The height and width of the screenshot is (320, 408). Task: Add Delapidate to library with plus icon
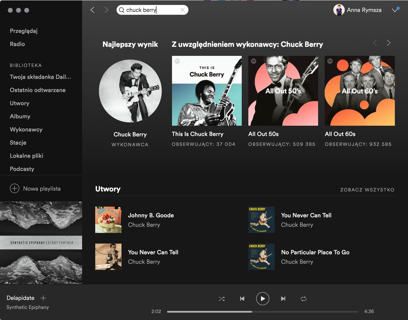(x=43, y=298)
